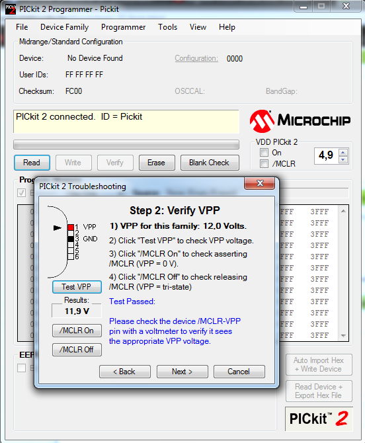Click the Erase button
Image resolution: width=365 pixels, height=443 pixels.
pos(157,163)
